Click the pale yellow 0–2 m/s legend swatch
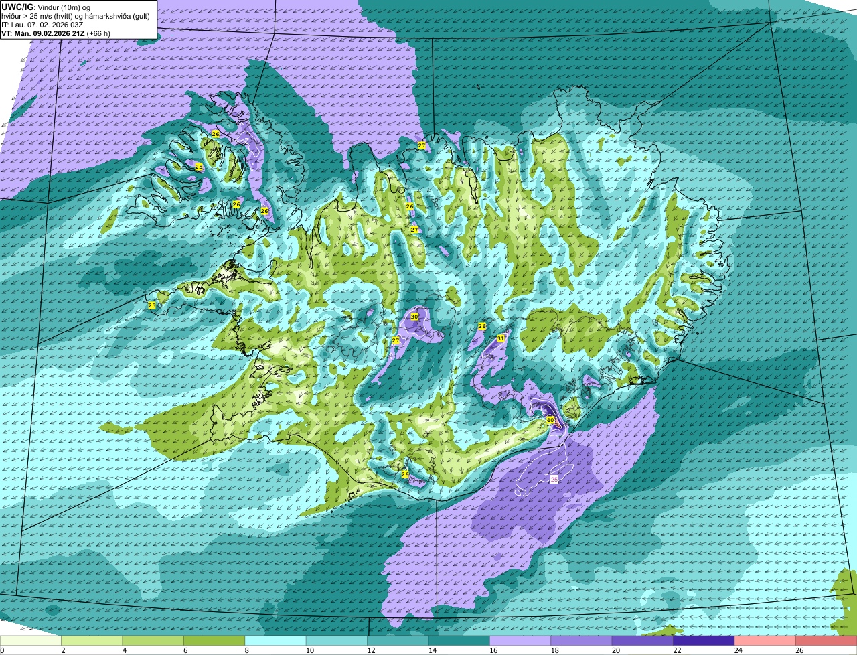This screenshot has height=655, width=857. pos(31,641)
